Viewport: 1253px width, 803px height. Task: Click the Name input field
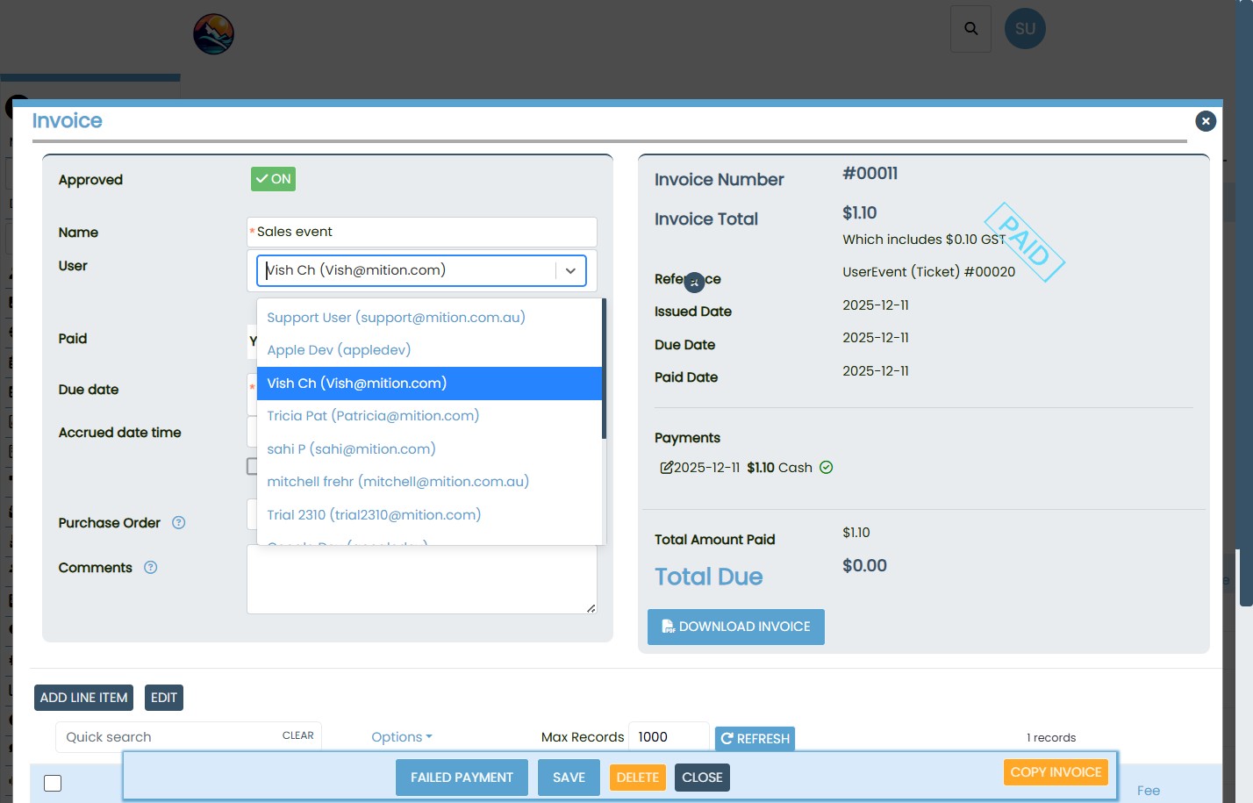(422, 232)
